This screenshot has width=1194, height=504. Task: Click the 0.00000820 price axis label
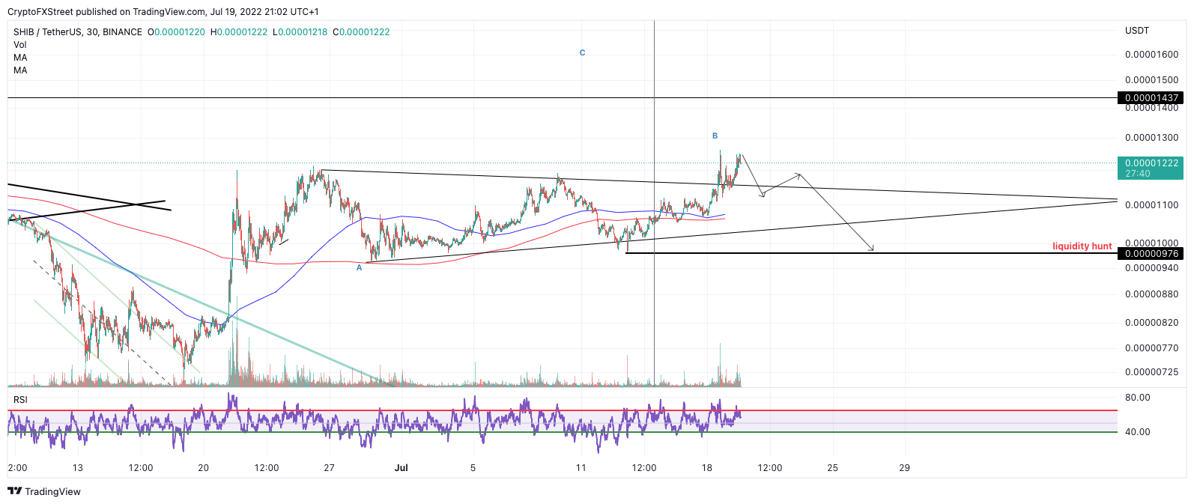coord(1151,322)
